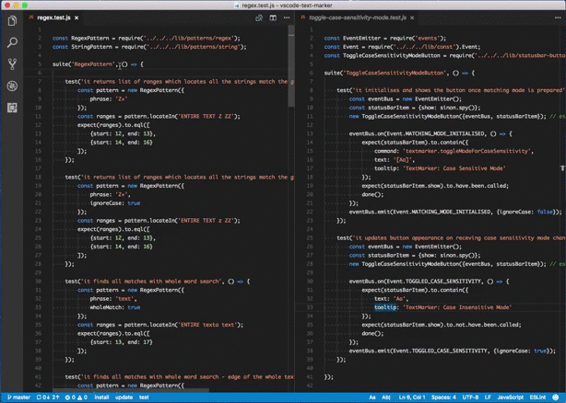Viewport: 566px width, 403px height.
Task: Click the 'install' status bar button
Action: 100,397
